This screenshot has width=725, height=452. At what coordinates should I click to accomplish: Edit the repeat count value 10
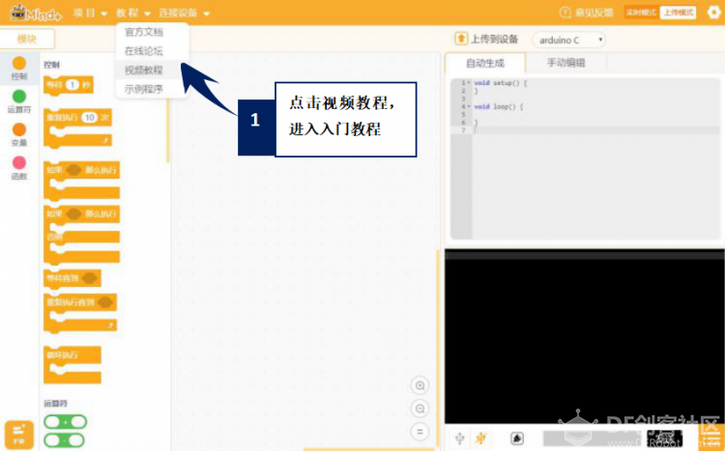coord(89,118)
